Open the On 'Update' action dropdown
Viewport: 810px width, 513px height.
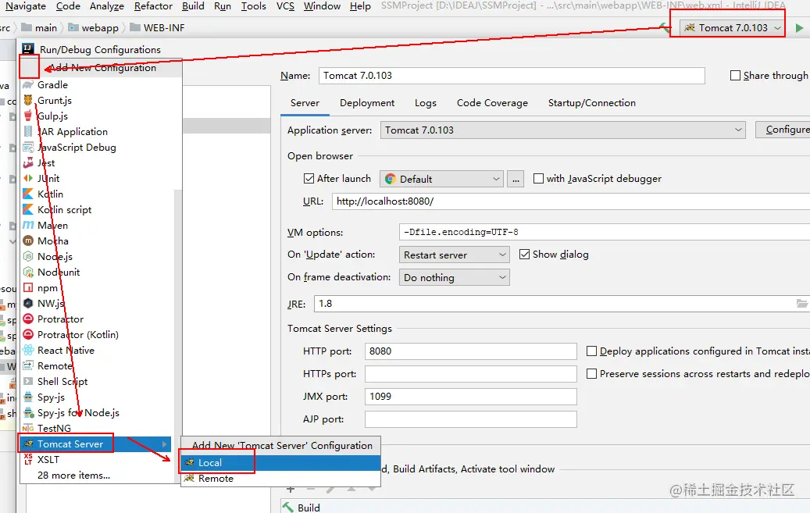[x=454, y=255]
